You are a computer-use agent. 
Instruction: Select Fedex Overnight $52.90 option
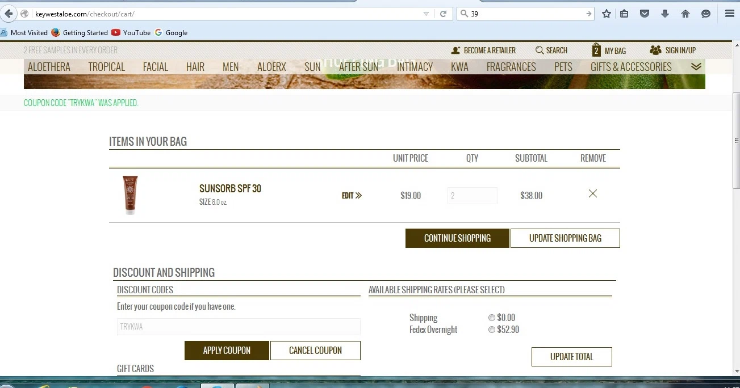pyautogui.click(x=492, y=330)
